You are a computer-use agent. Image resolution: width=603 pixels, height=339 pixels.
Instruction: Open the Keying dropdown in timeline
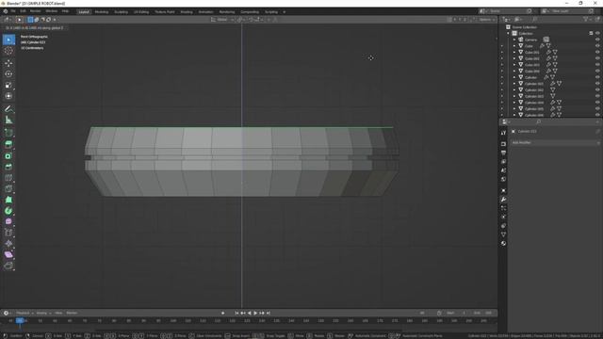coord(43,313)
